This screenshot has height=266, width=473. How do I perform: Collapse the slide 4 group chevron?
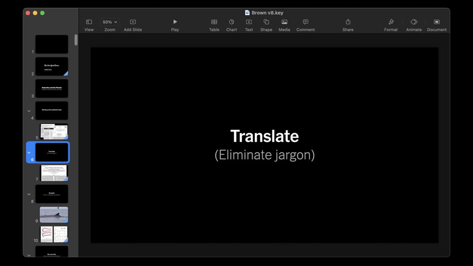point(29,111)
